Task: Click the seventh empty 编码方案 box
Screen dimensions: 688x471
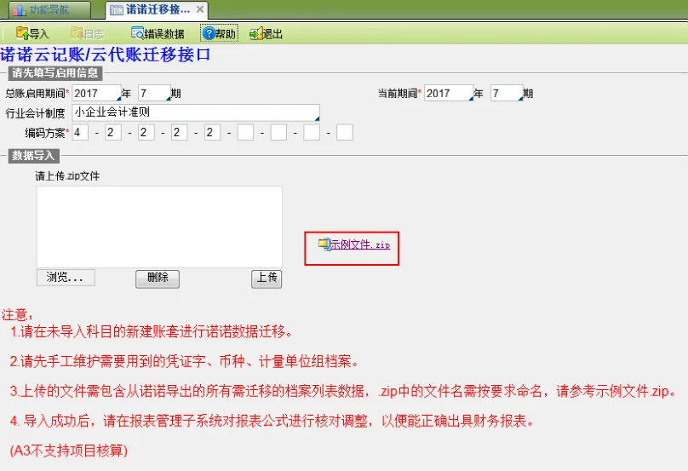Action: [278, 132]
